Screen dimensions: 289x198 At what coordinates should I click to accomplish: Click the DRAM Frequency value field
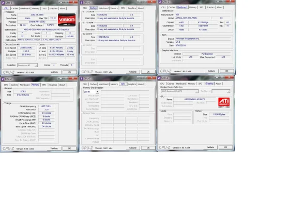pyautogui.click(x=47, y=106)
